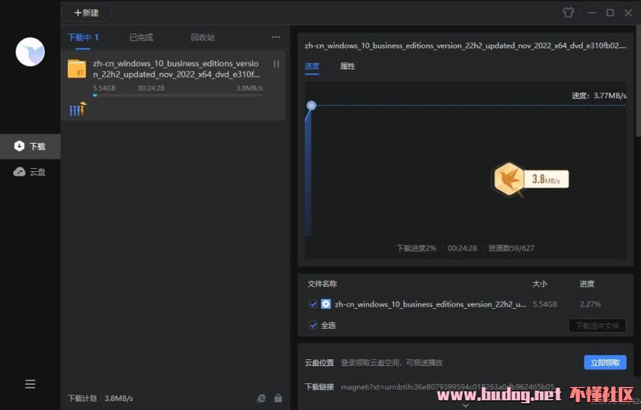Click the 文件名称 column header
The width and height of the screenshot is (641, 410).
click(322, 284)
